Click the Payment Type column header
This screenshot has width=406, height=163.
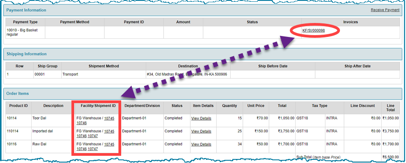[25, 22]
